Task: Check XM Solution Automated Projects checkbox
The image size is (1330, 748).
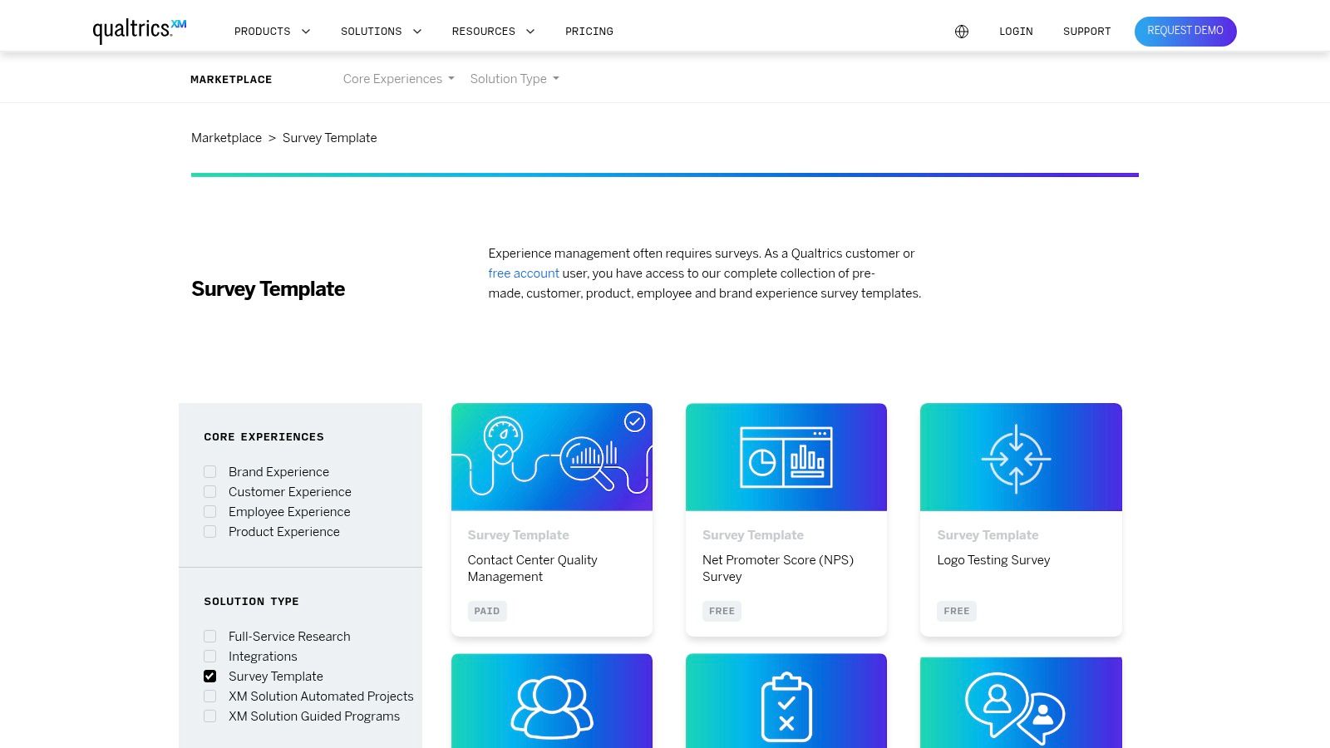Action: (x=210, y=696)
